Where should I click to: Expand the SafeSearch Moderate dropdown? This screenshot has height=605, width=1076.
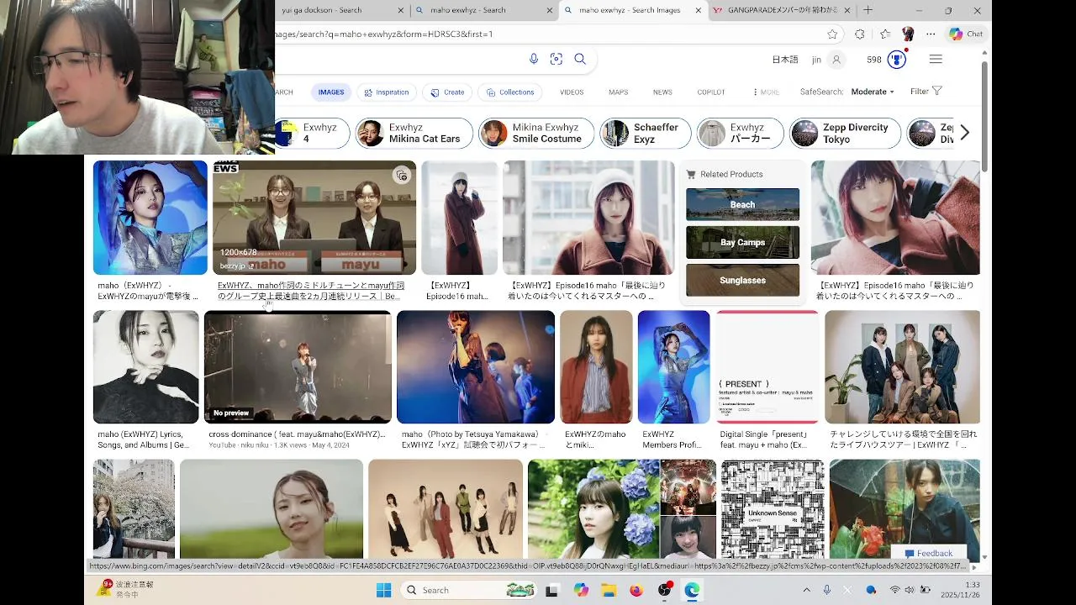[873, 92]
